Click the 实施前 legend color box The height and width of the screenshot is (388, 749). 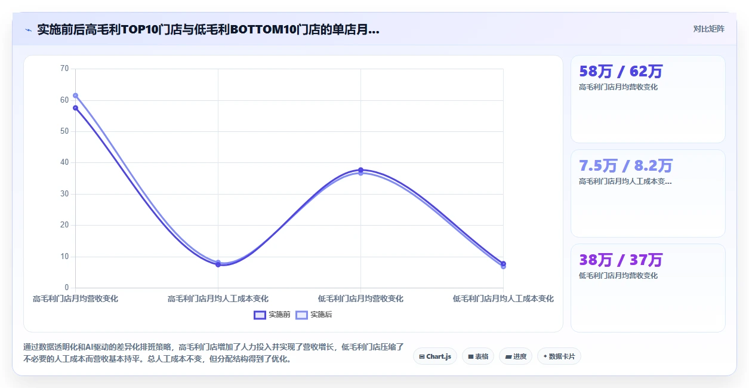[x=260, y=315]
